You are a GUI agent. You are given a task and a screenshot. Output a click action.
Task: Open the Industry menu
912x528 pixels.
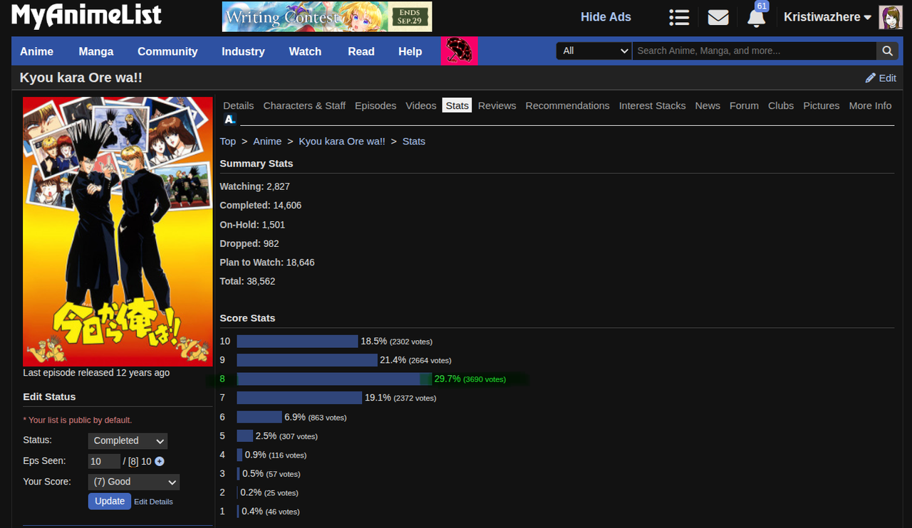point(243,51)
